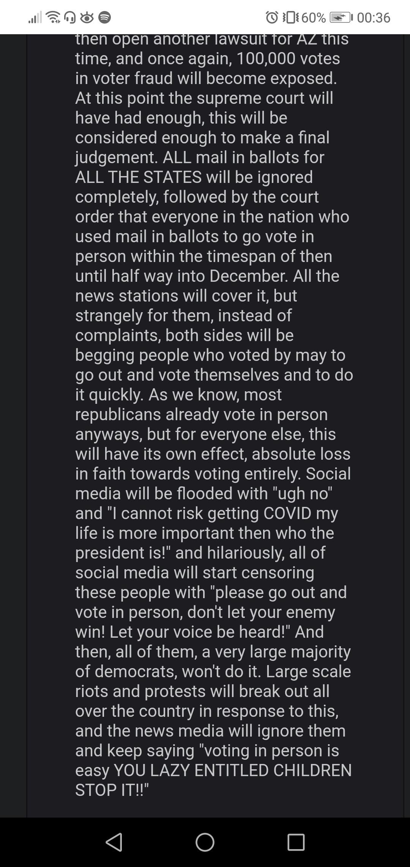Tap the Spotify icon in status bar

click(x=105, y=17)
